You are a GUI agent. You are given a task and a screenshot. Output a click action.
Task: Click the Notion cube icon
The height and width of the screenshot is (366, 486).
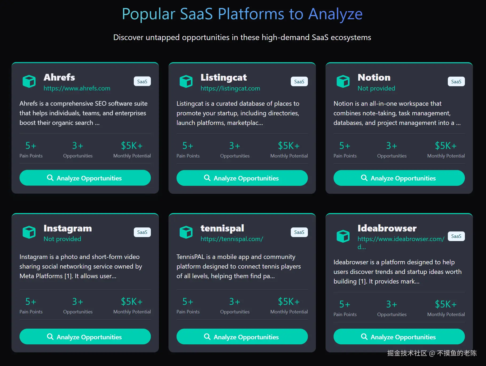pos(343,81)
